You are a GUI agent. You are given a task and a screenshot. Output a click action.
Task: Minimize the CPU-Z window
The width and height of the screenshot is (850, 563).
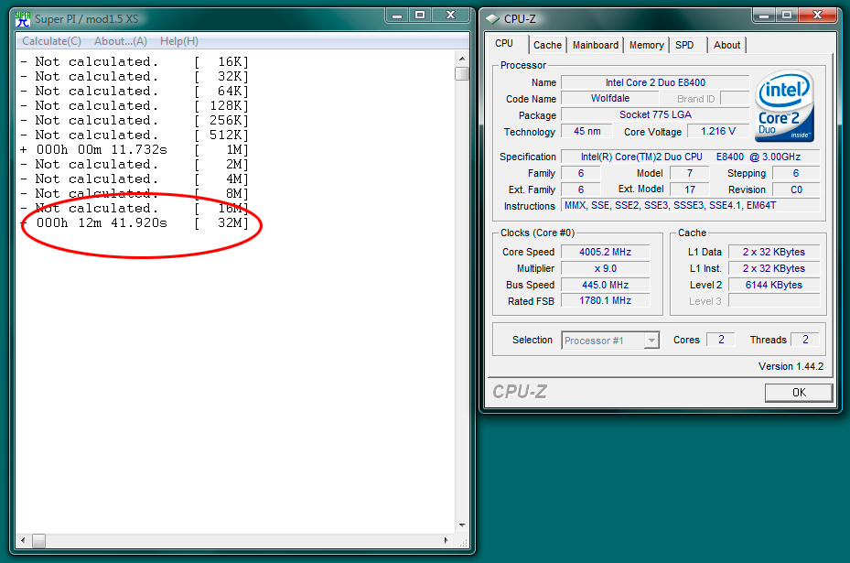coord(764,16)
